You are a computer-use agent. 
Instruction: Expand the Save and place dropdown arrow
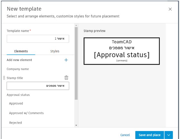168,135
